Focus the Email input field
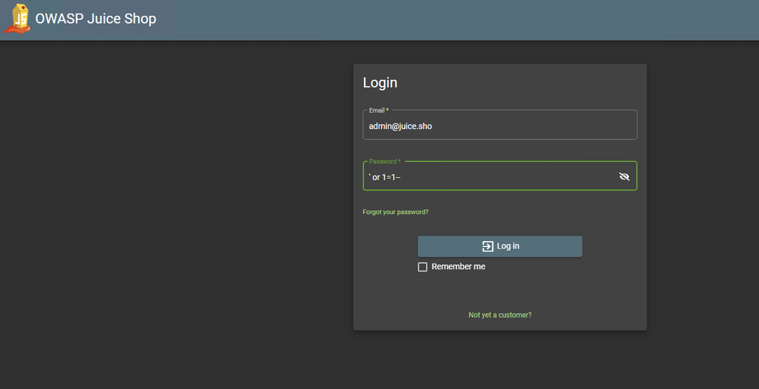Viewport: 759px width, 389px height. point(500,126)
